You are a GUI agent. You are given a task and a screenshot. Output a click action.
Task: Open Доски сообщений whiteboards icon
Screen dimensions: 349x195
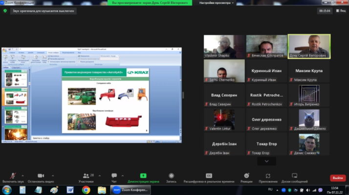pos(294,175)
